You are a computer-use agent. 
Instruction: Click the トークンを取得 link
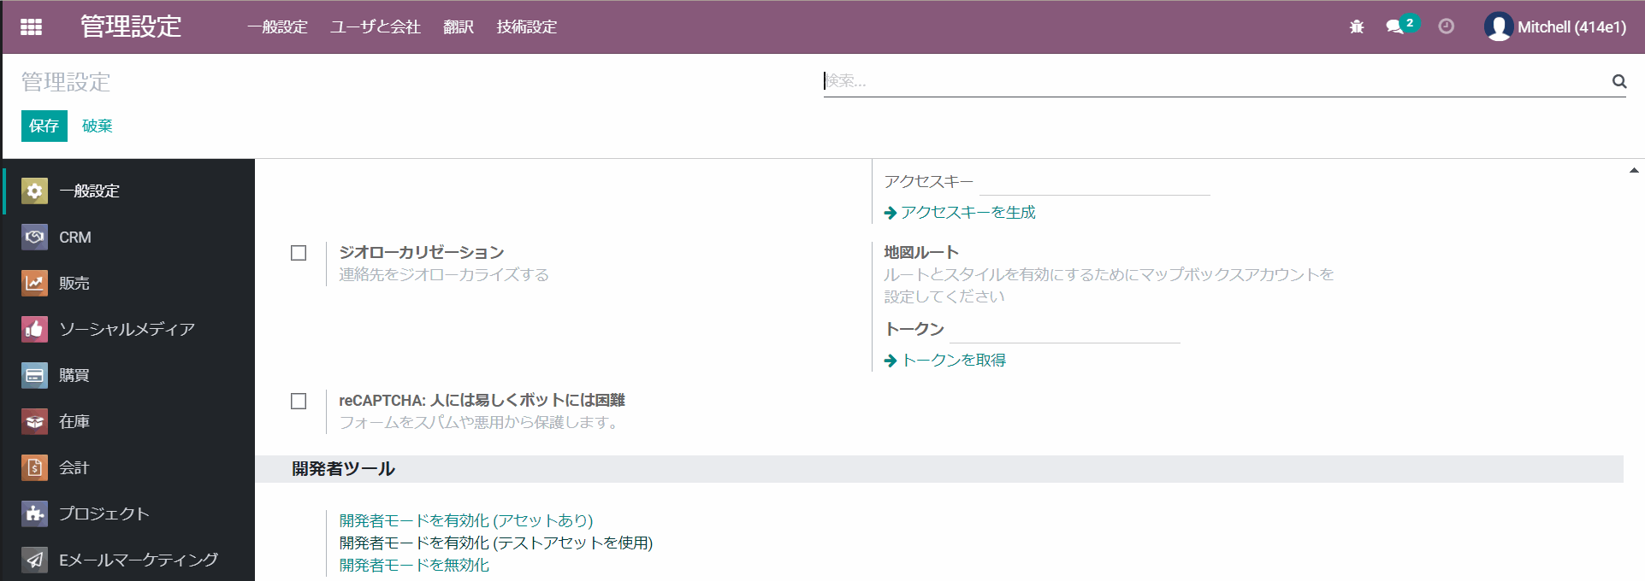click(954, 360)
